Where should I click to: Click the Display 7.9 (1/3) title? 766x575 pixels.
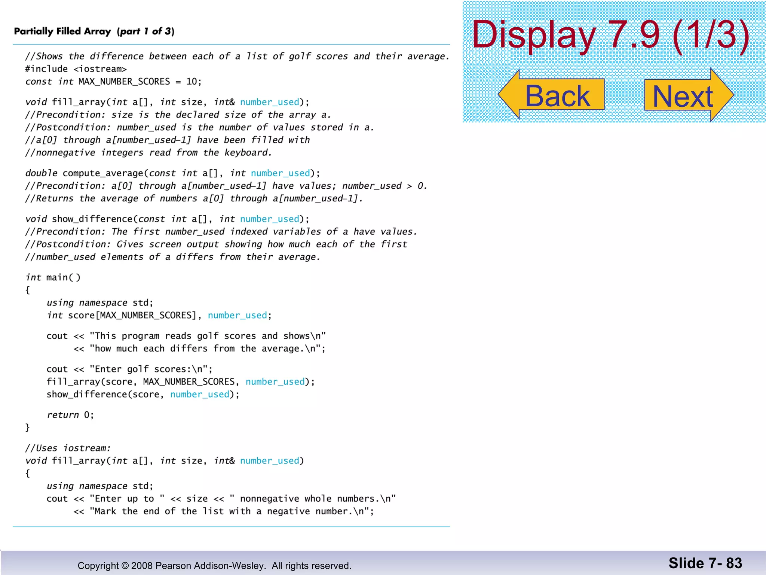coord(611,35)
